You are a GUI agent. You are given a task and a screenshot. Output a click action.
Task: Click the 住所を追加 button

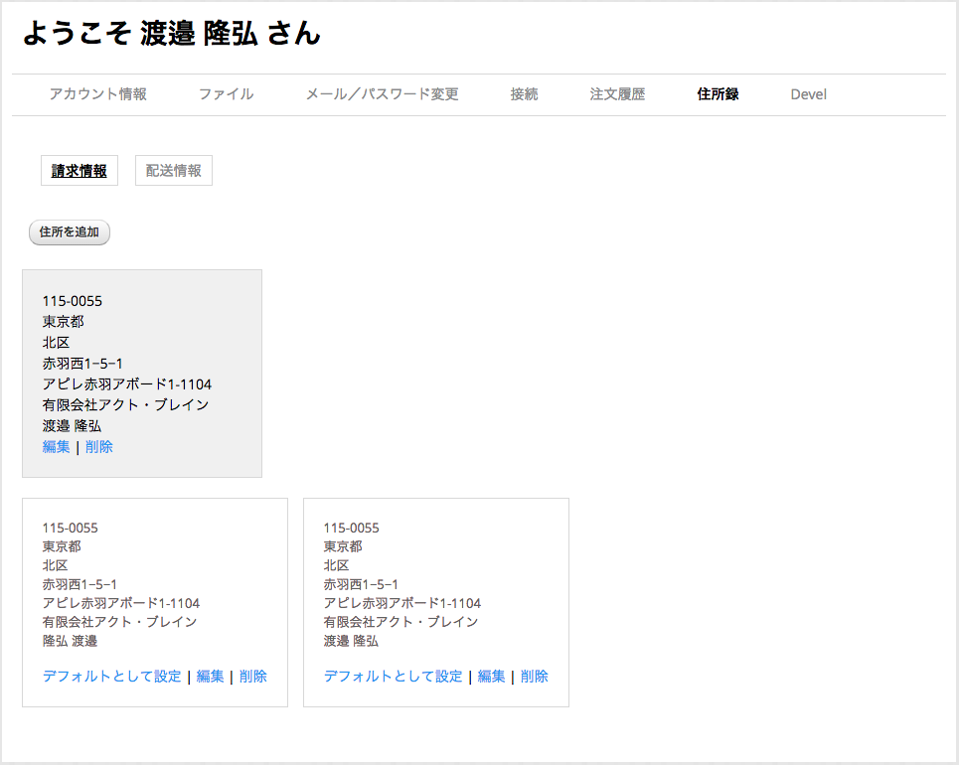click(69, 231)
